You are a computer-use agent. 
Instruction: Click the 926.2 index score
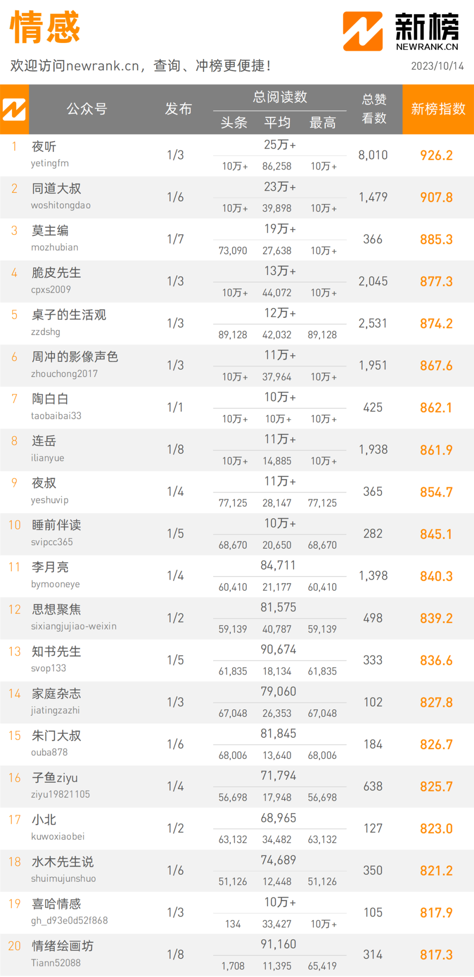click(436, 155)
